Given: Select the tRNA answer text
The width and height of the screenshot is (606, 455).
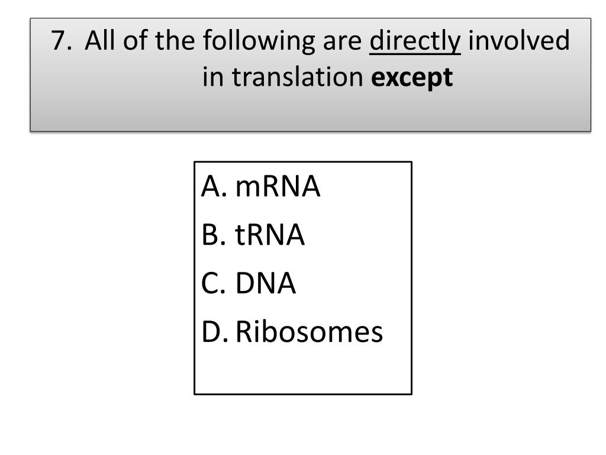Looking at the screenshot, I should [270, 235].
